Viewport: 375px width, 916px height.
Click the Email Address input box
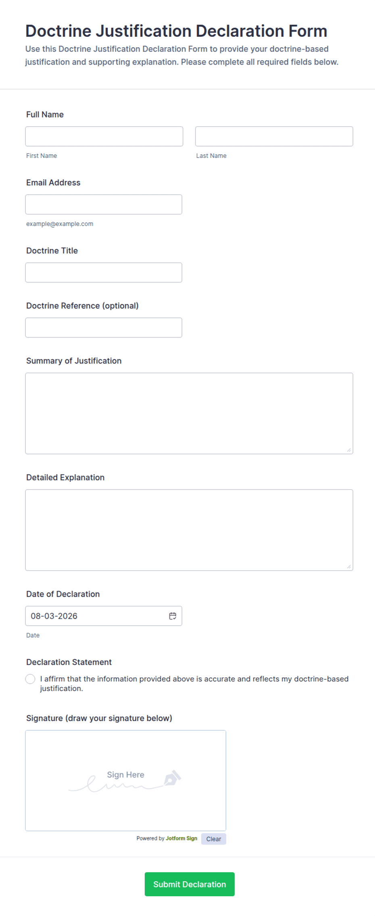104,205
